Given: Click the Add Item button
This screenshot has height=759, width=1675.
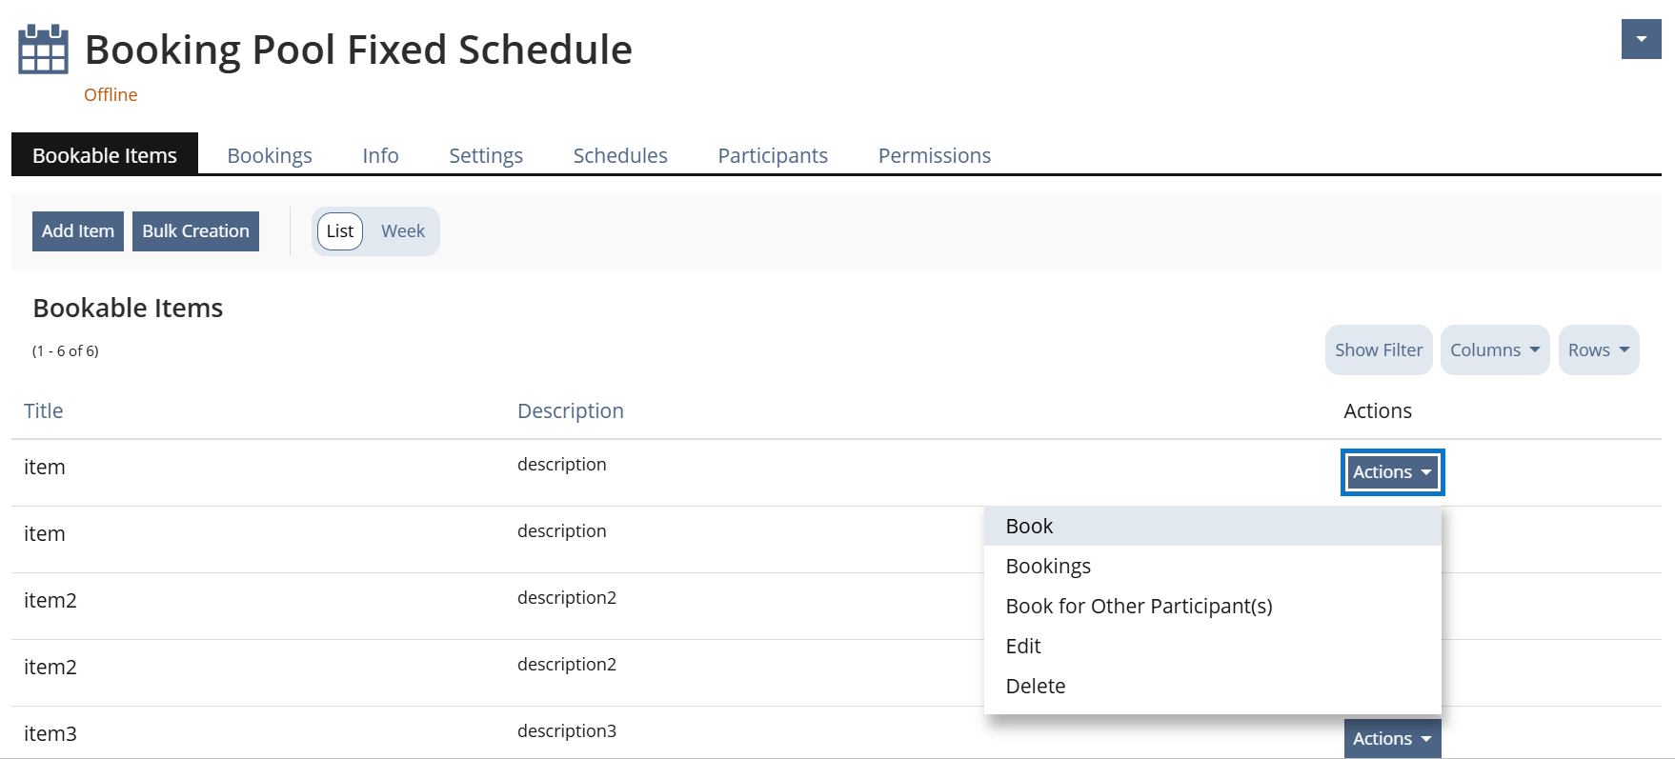Looking at the screenshot, I should pyautogui.click(x=78, y=231).
